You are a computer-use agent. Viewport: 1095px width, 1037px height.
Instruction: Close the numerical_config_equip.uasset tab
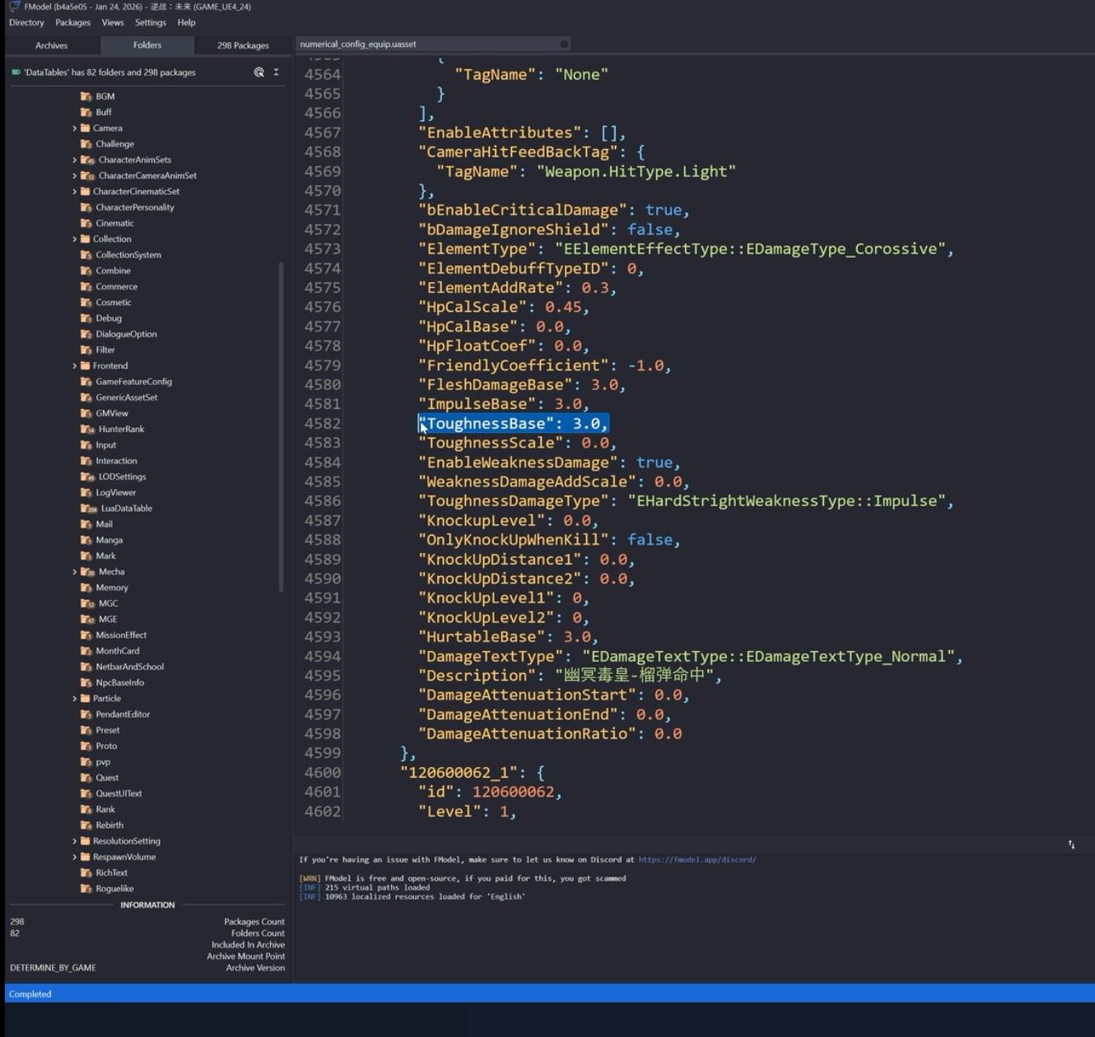(x=564, y=44)
